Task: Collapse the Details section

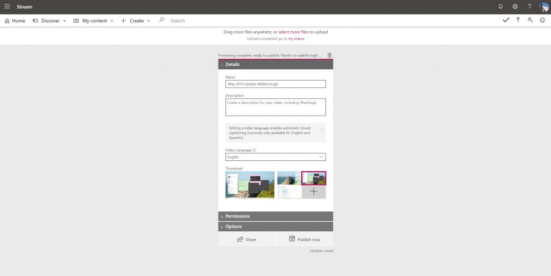Action: (275, 65)
